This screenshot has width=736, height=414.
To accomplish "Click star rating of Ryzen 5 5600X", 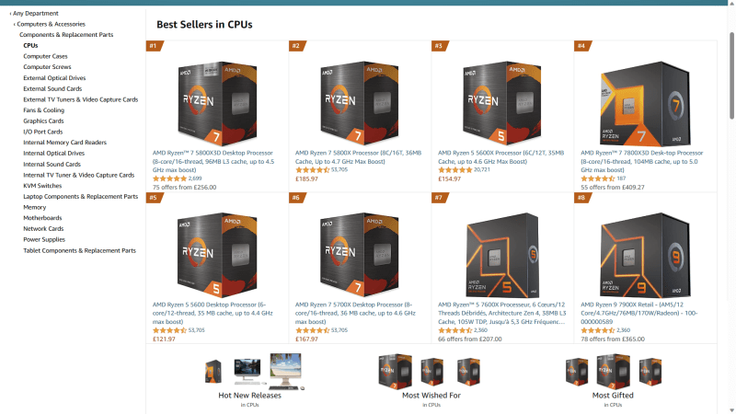I will point(454,170).
